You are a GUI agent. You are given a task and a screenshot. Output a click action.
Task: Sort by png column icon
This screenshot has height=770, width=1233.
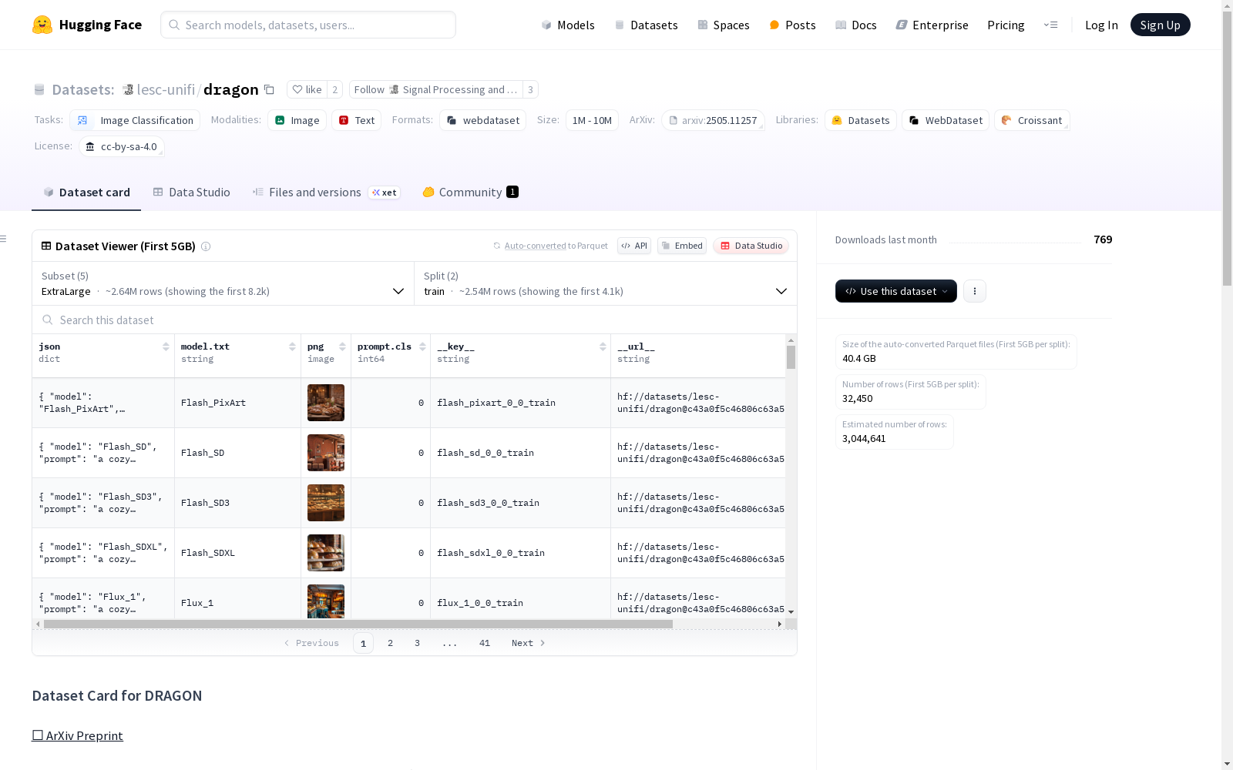342,346
